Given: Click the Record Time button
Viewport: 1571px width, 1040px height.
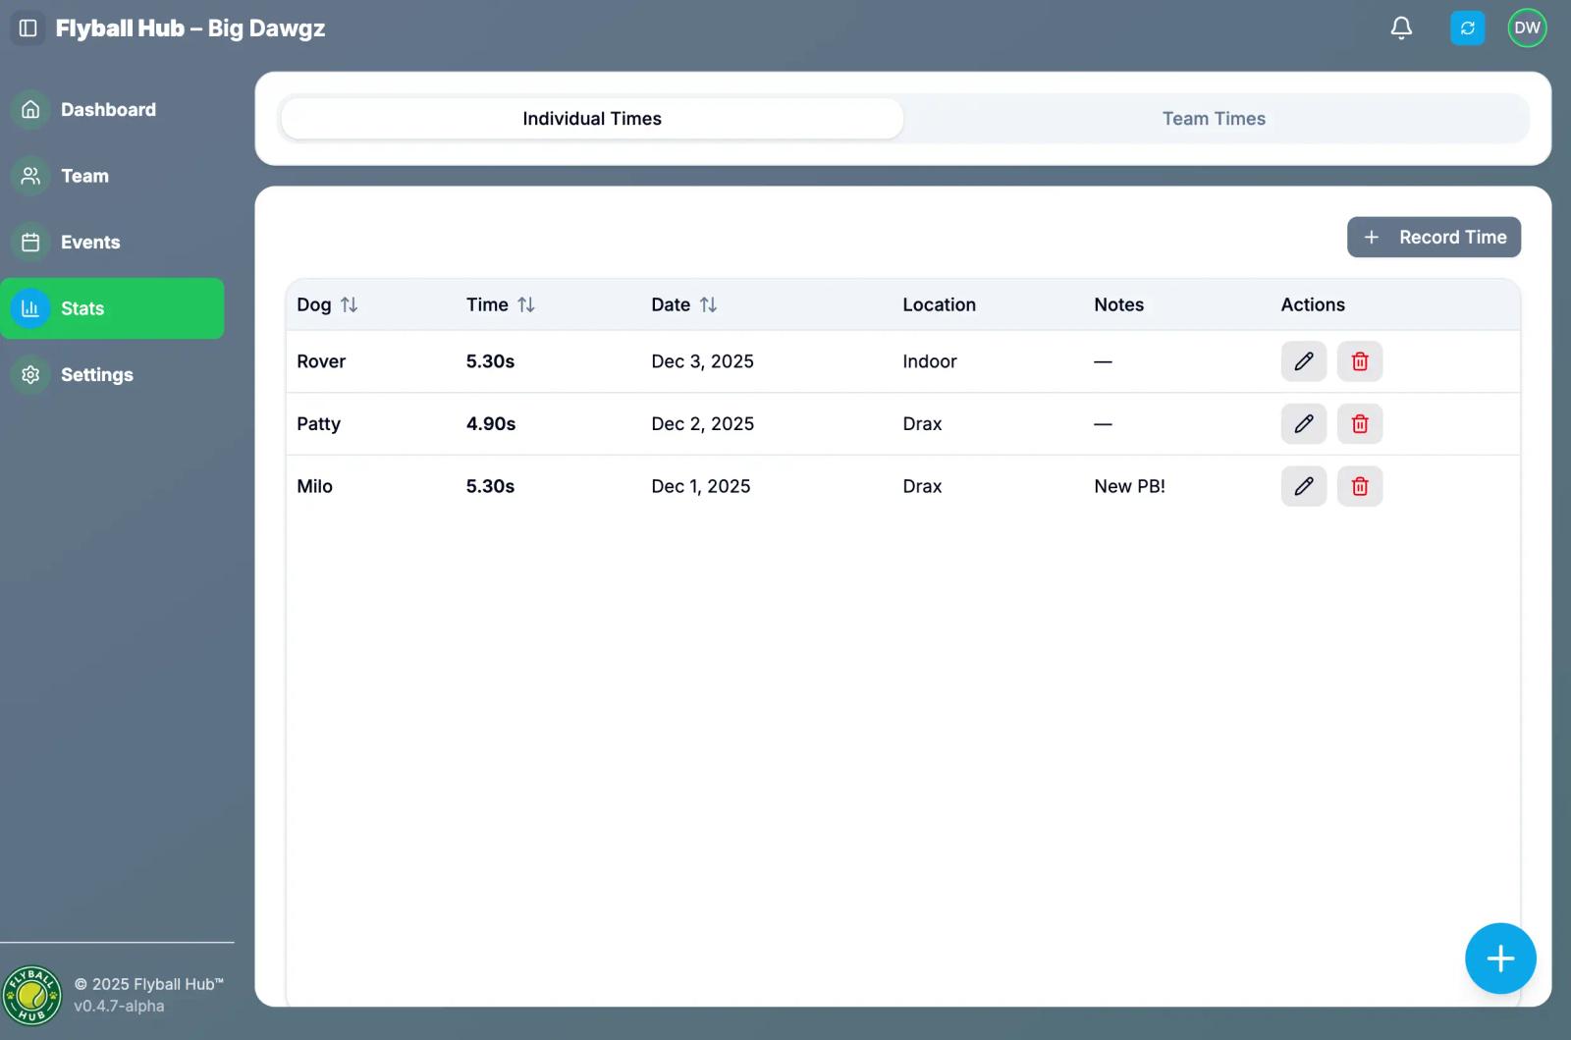Looking at the screenshot, I should click(1434, 238).
